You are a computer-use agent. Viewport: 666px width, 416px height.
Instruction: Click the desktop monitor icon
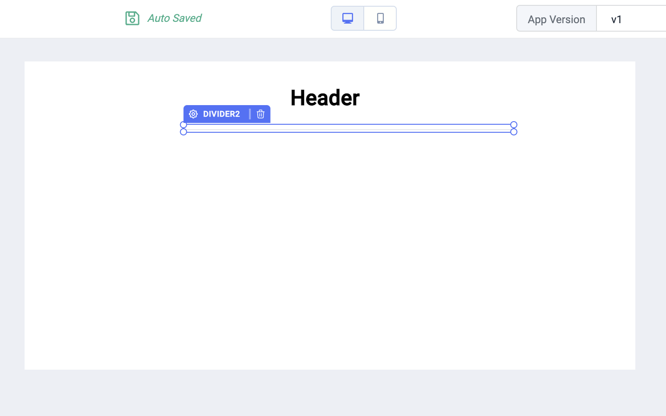(348, 18)
